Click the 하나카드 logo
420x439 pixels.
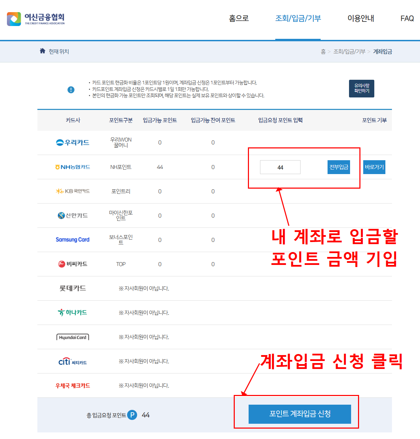point(73,312)
